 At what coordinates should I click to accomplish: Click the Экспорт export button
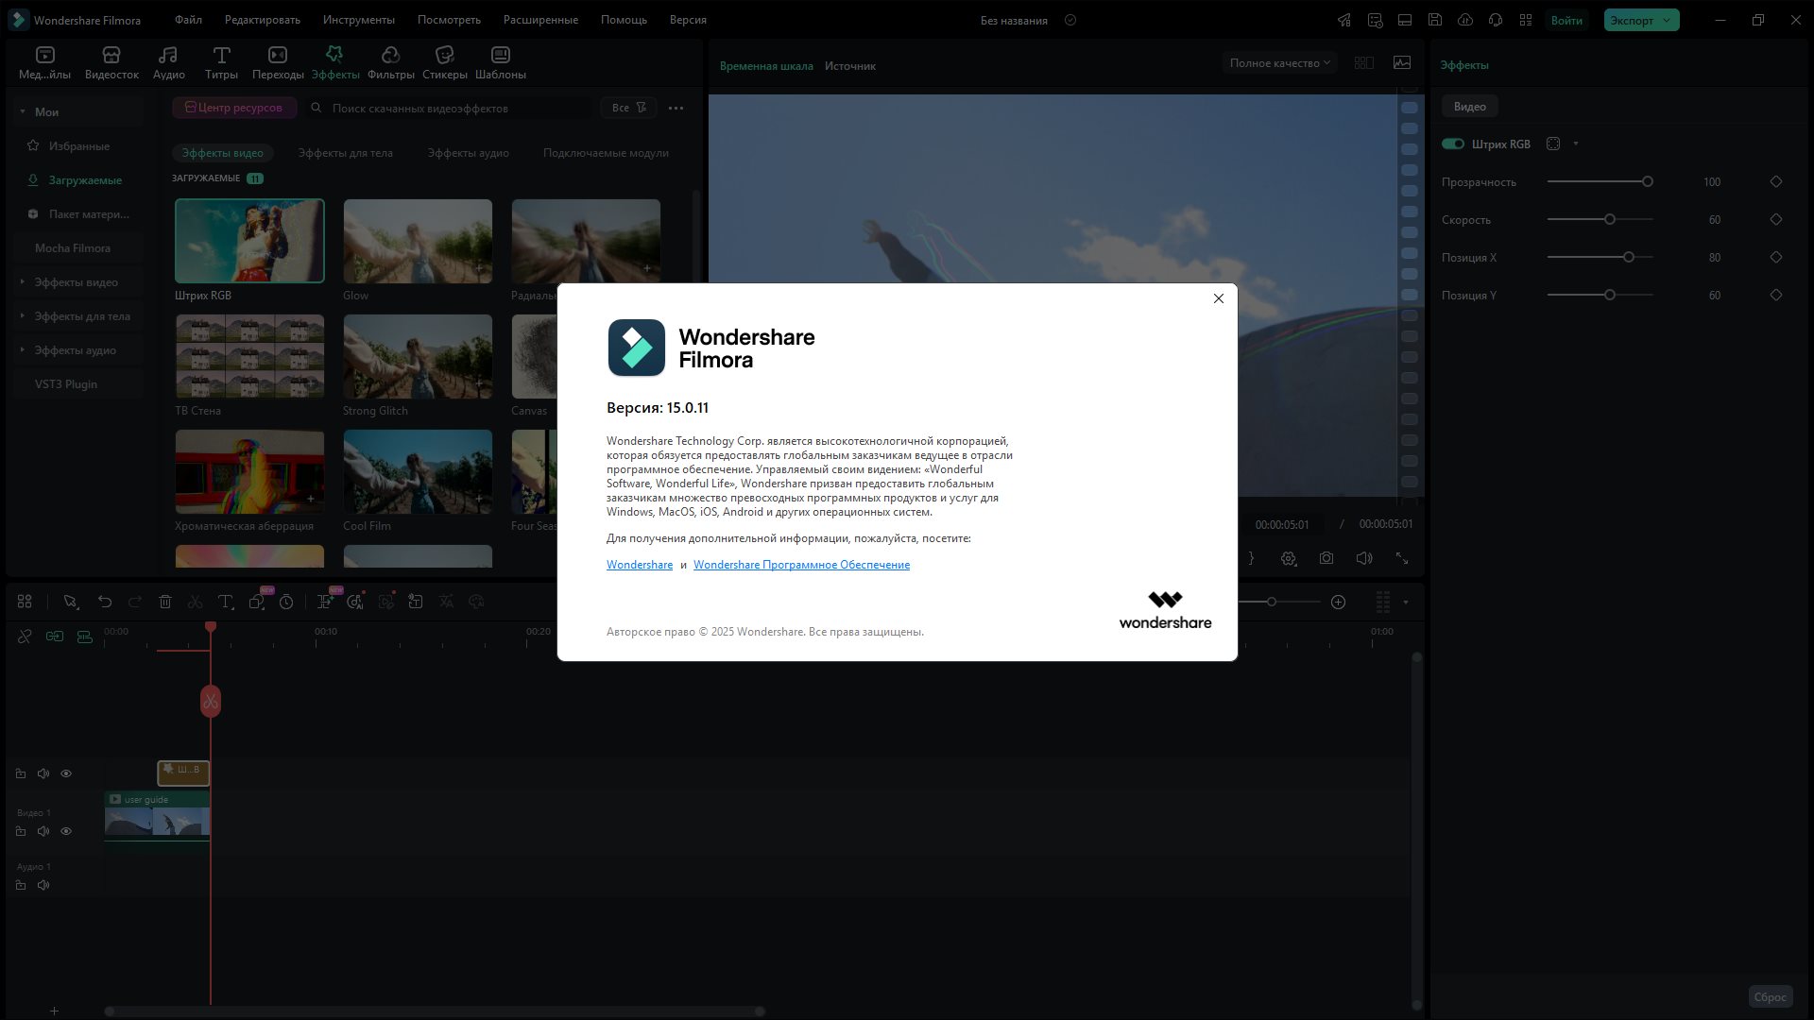pos(1633,20)
